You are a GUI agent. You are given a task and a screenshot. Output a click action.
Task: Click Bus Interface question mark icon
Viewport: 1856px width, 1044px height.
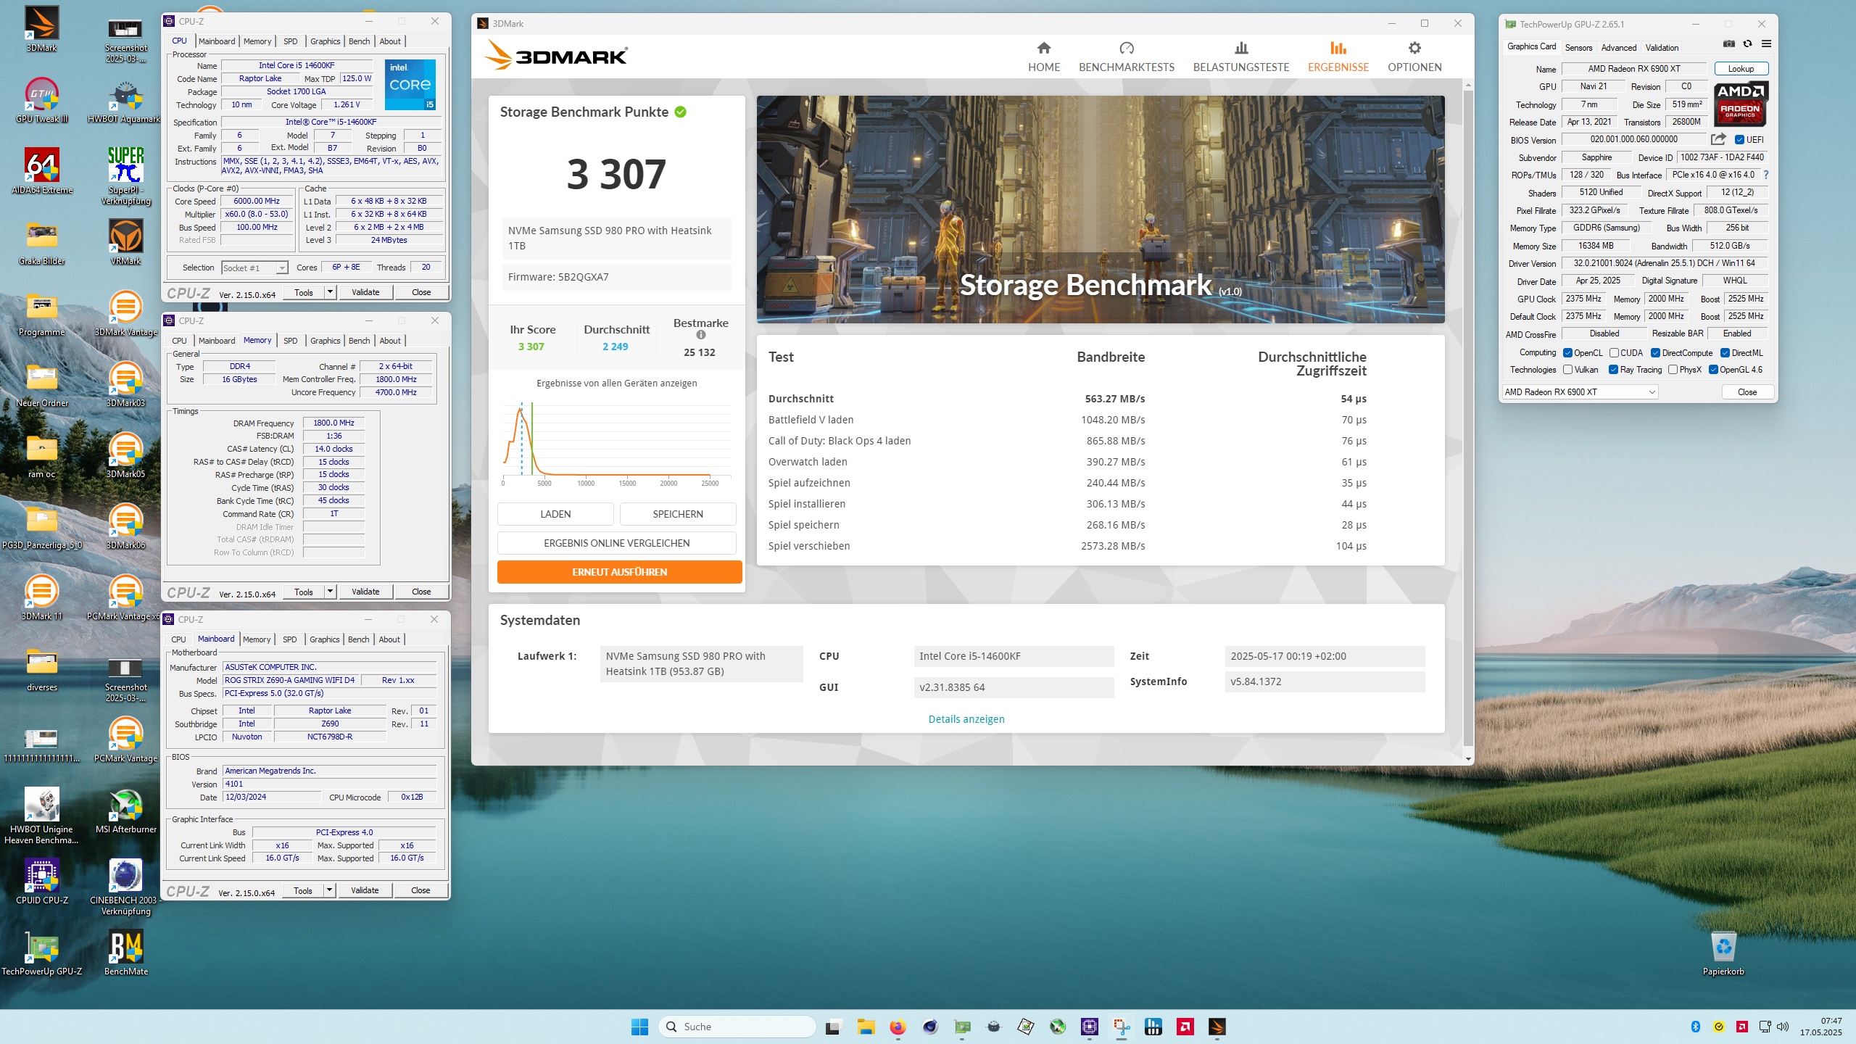[x=1766, y=175]
